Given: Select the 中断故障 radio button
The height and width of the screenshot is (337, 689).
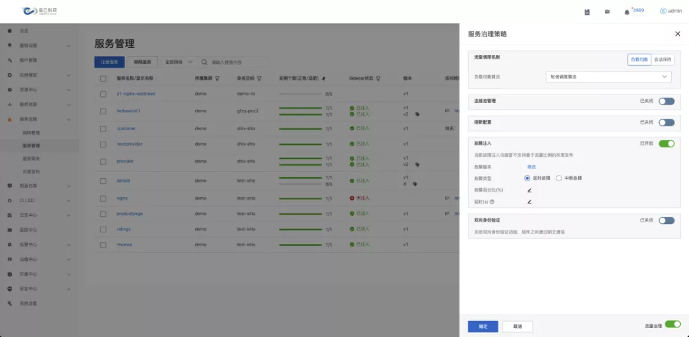Looking at the screenshot, I should [559, 178].
